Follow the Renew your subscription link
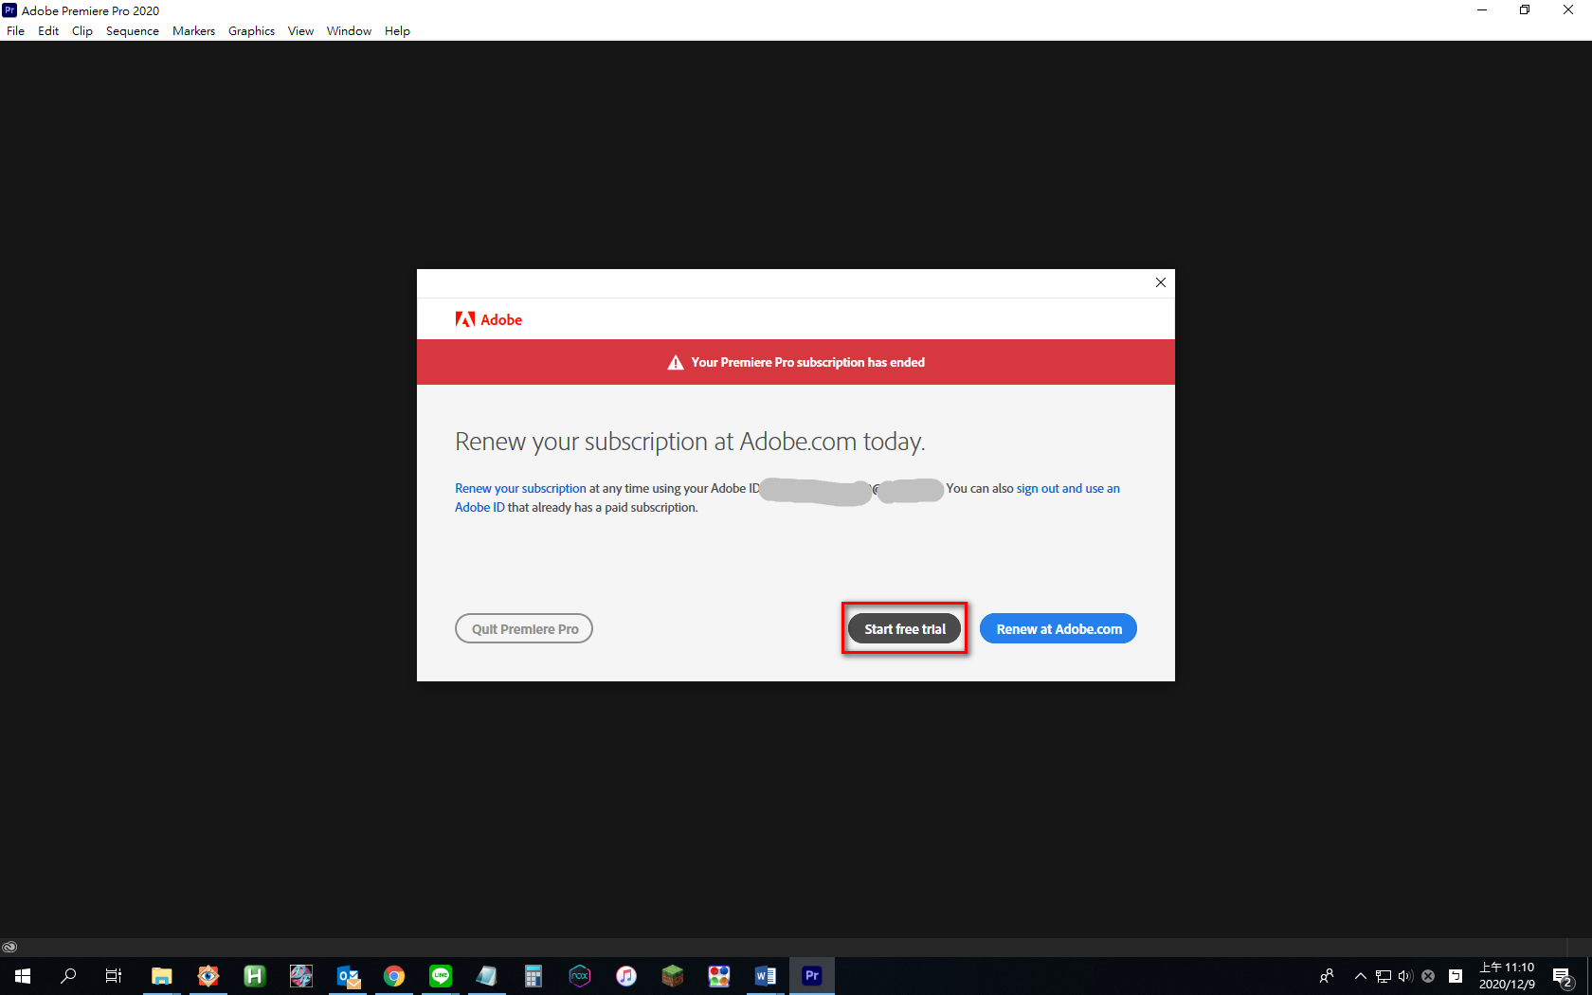 [x=520, y=488]
